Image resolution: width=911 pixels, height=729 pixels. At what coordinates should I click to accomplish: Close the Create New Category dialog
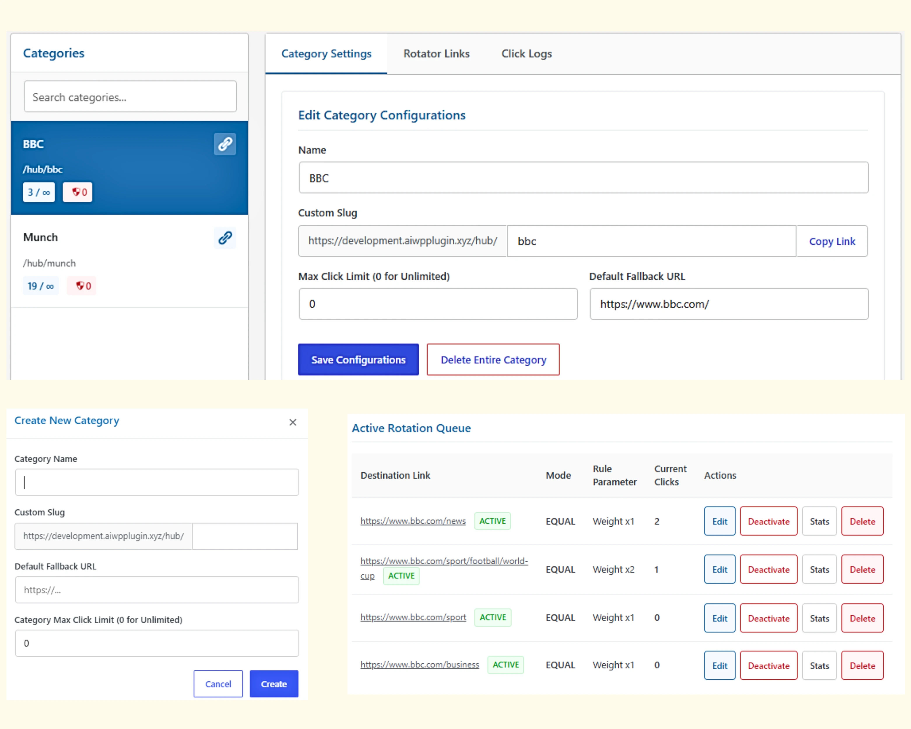(293, 422)
